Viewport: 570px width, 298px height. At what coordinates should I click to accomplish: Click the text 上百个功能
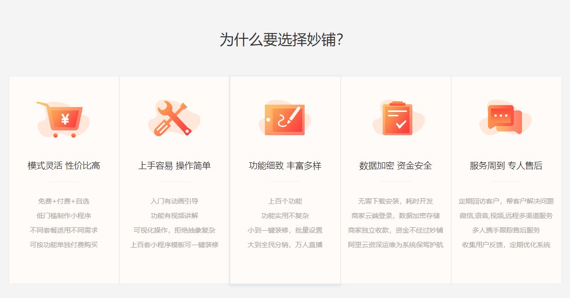(285, 200)
